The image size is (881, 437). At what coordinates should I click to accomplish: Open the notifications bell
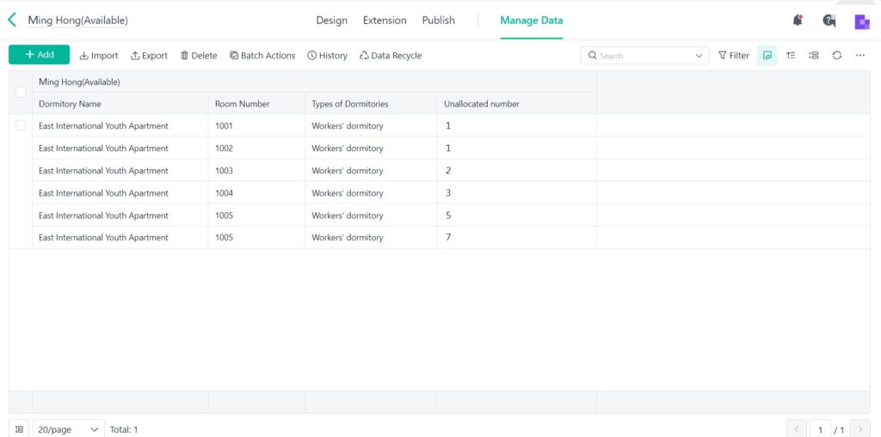click(x=798, y=21)
